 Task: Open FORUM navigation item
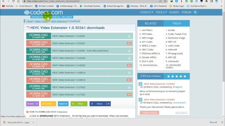(186, 12)
